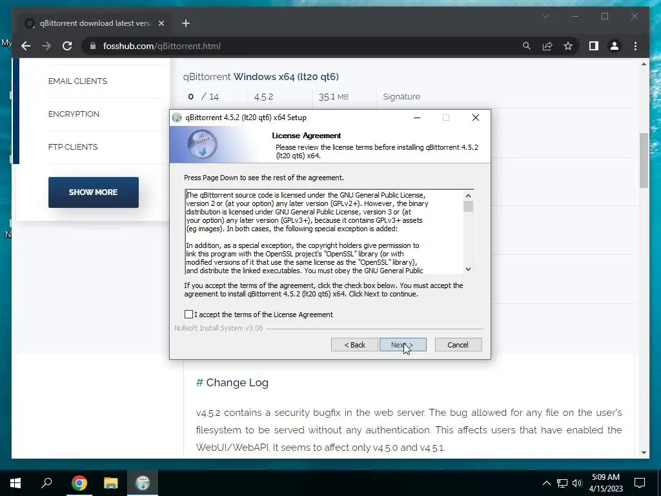
Task: Click qBittorrent Windows x64 heading
Action: point(261,77)
